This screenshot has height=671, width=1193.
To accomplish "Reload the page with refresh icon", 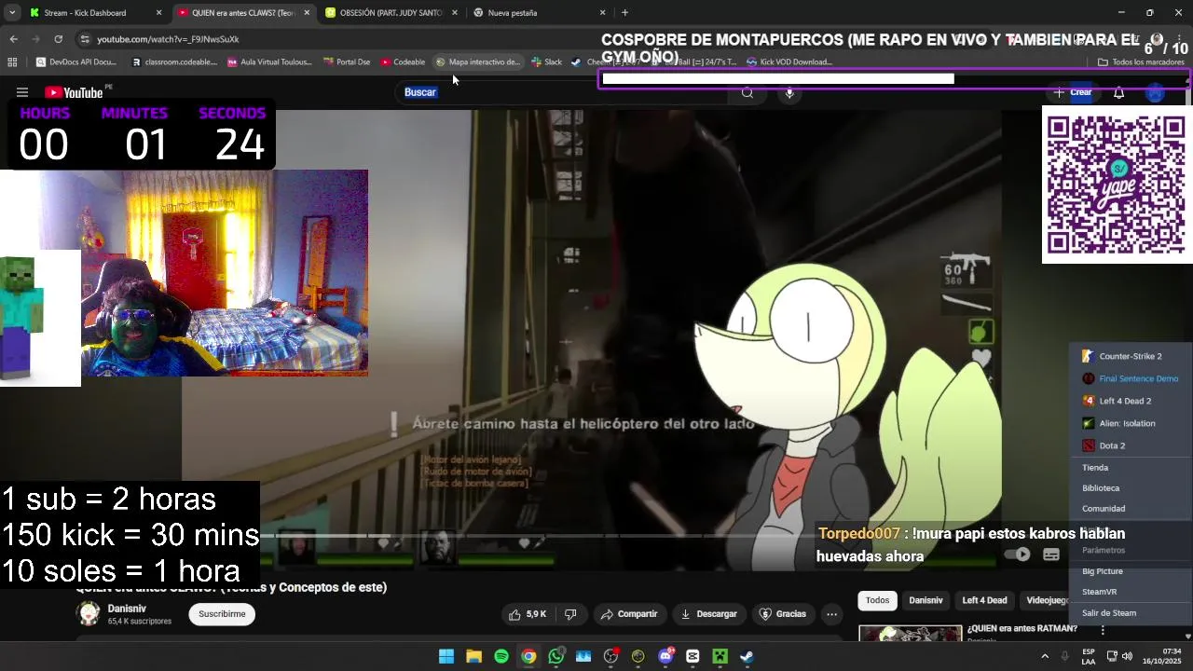I will [58, 39].
